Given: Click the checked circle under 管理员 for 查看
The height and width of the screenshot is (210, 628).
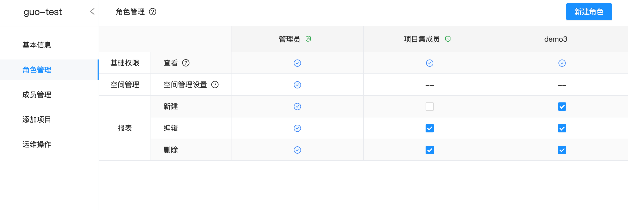Looking at the screenshot, I should [x=297, y=63].
